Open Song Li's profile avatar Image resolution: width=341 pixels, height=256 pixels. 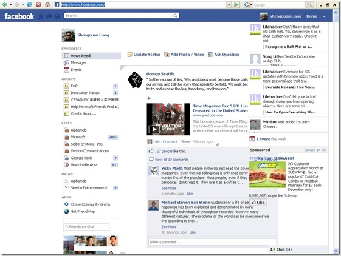[255, 59]
